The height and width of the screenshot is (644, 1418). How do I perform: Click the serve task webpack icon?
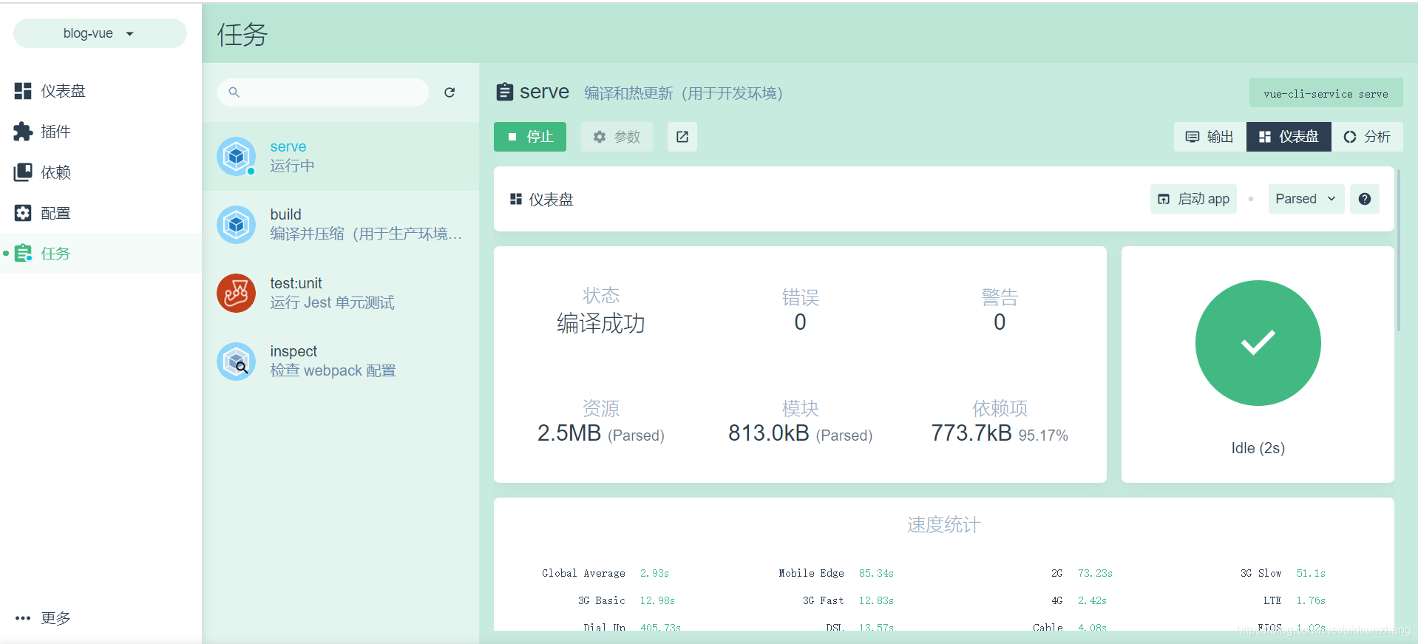click(x=237, y=156)
